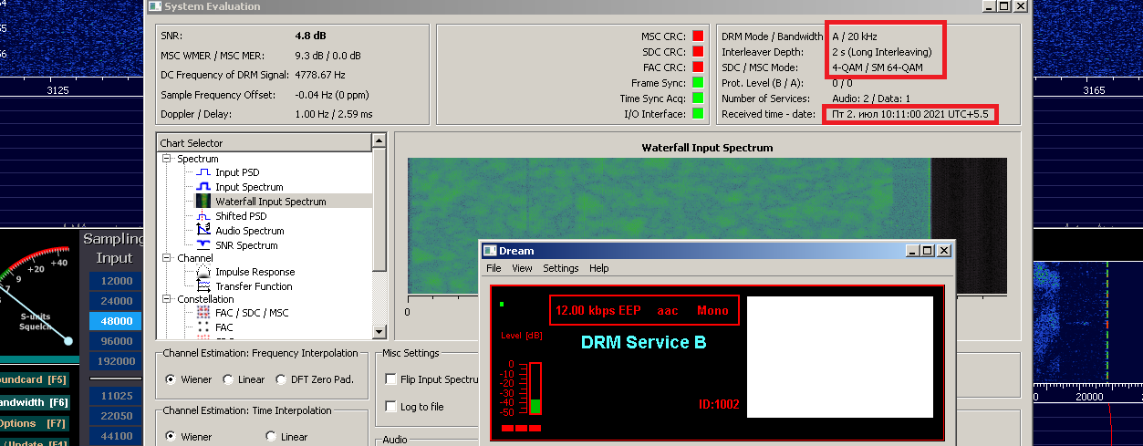Screen dimensions: 1143x446
Task: Set input sampling rate 96000
Action: (116, 341)
